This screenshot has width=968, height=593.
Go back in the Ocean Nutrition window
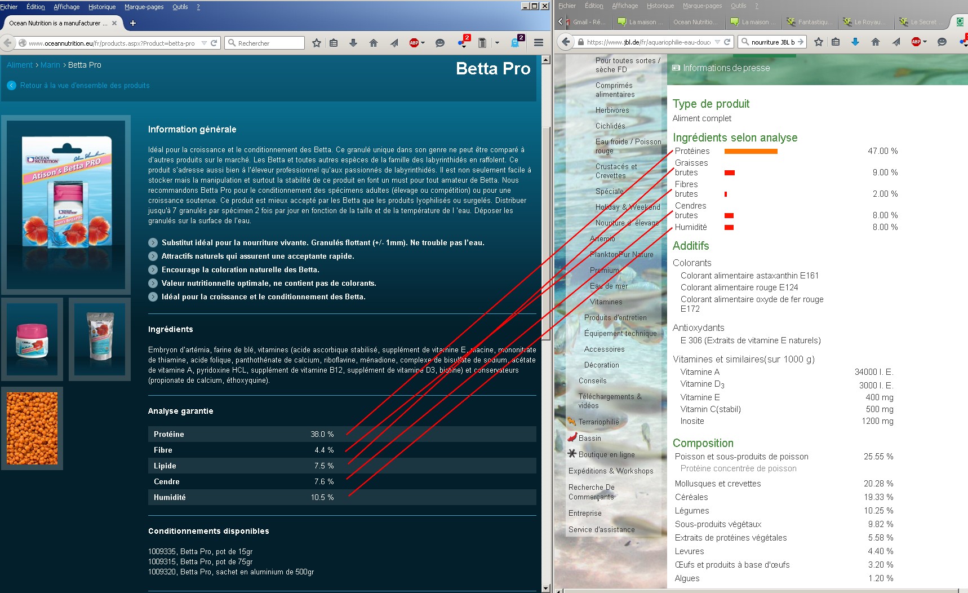point(7,43)
